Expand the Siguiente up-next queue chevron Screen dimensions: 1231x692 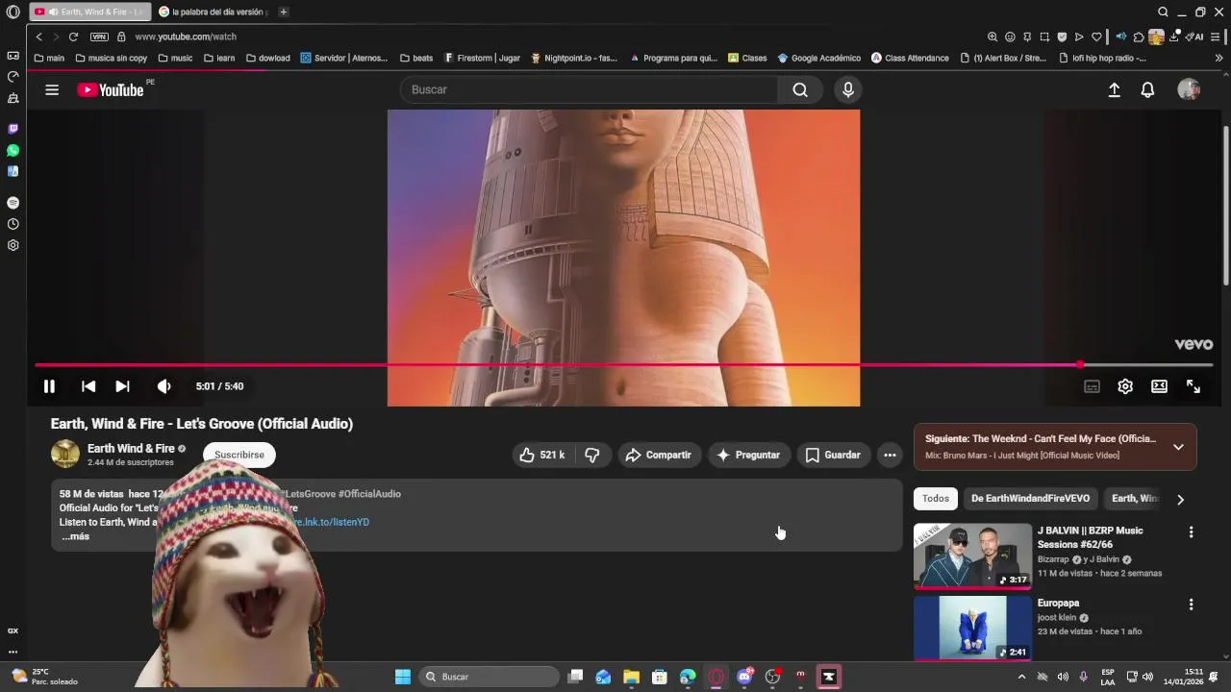[x=1178, y=447]
